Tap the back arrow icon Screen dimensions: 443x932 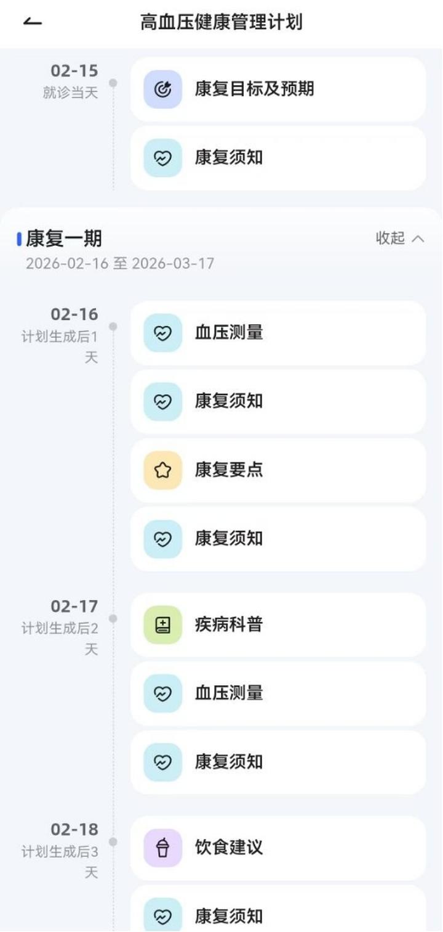(x=33, y=23)
